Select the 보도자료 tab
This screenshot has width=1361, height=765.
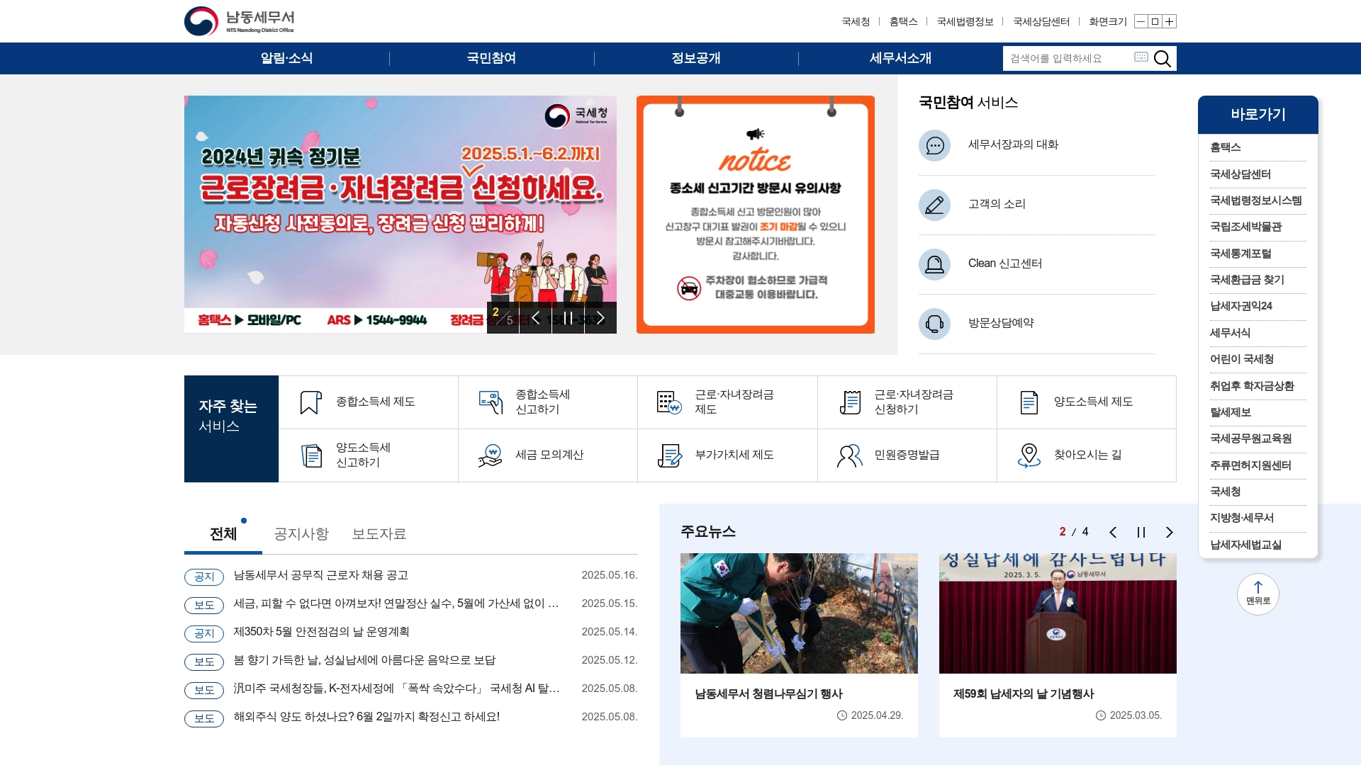[x=379, y=533]
